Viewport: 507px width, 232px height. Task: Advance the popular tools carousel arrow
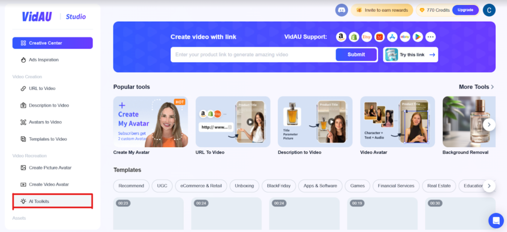coord(489,124)
